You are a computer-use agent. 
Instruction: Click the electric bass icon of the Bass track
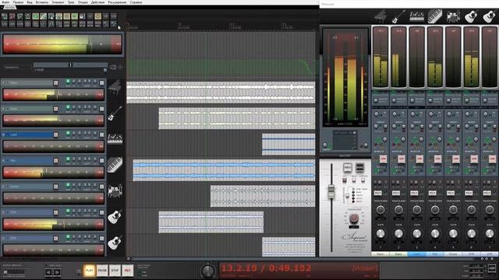tap(115, 114)
